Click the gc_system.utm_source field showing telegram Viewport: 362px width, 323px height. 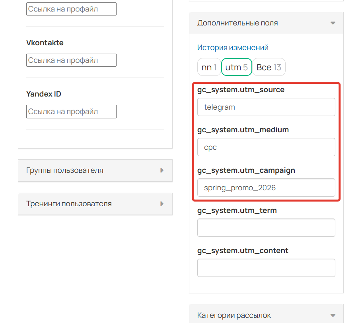[x=266, y=106]
